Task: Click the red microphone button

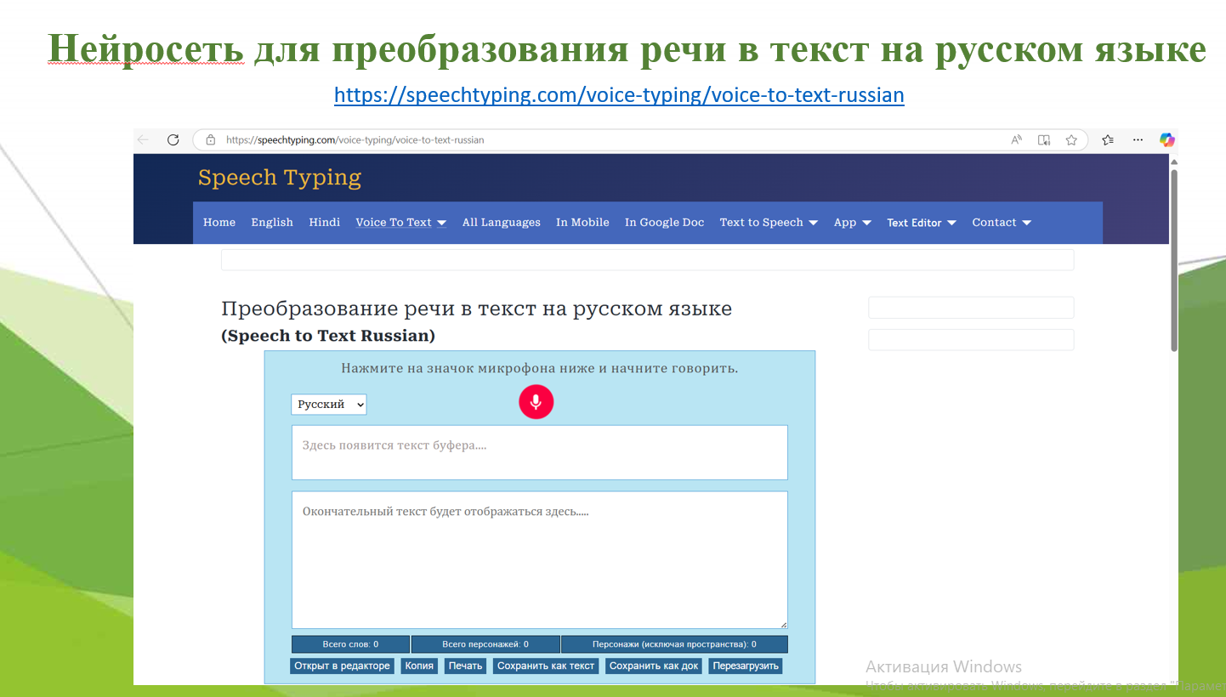Action: pos(536,402)
